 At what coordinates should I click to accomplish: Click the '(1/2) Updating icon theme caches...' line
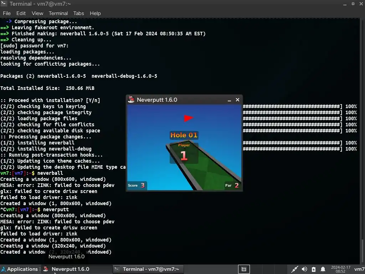point(50,161)
